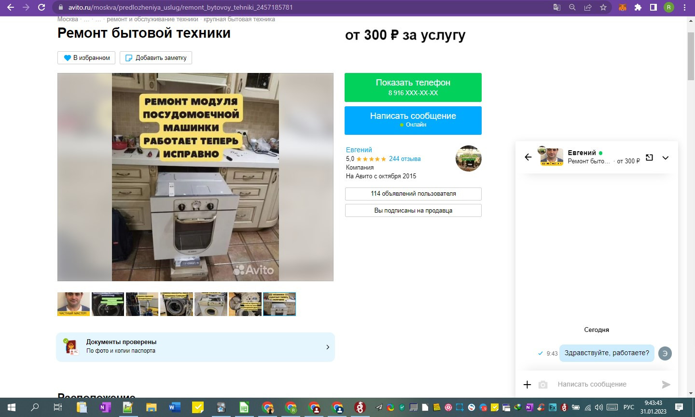Open the clock showing 9:43:43
The width and height of the screenshot is (695, 417).
(653, 407)
